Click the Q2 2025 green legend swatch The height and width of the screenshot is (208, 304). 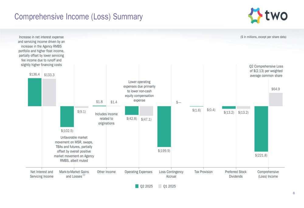[137, 186]
